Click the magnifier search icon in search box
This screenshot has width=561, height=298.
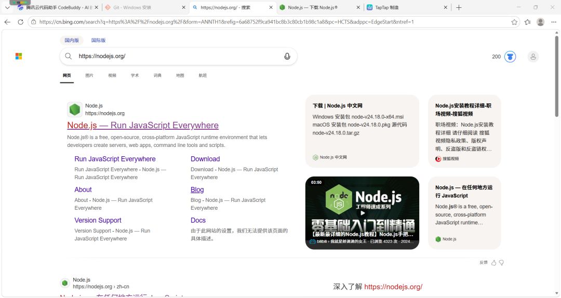pyautogui.click(x=69, y=56)
